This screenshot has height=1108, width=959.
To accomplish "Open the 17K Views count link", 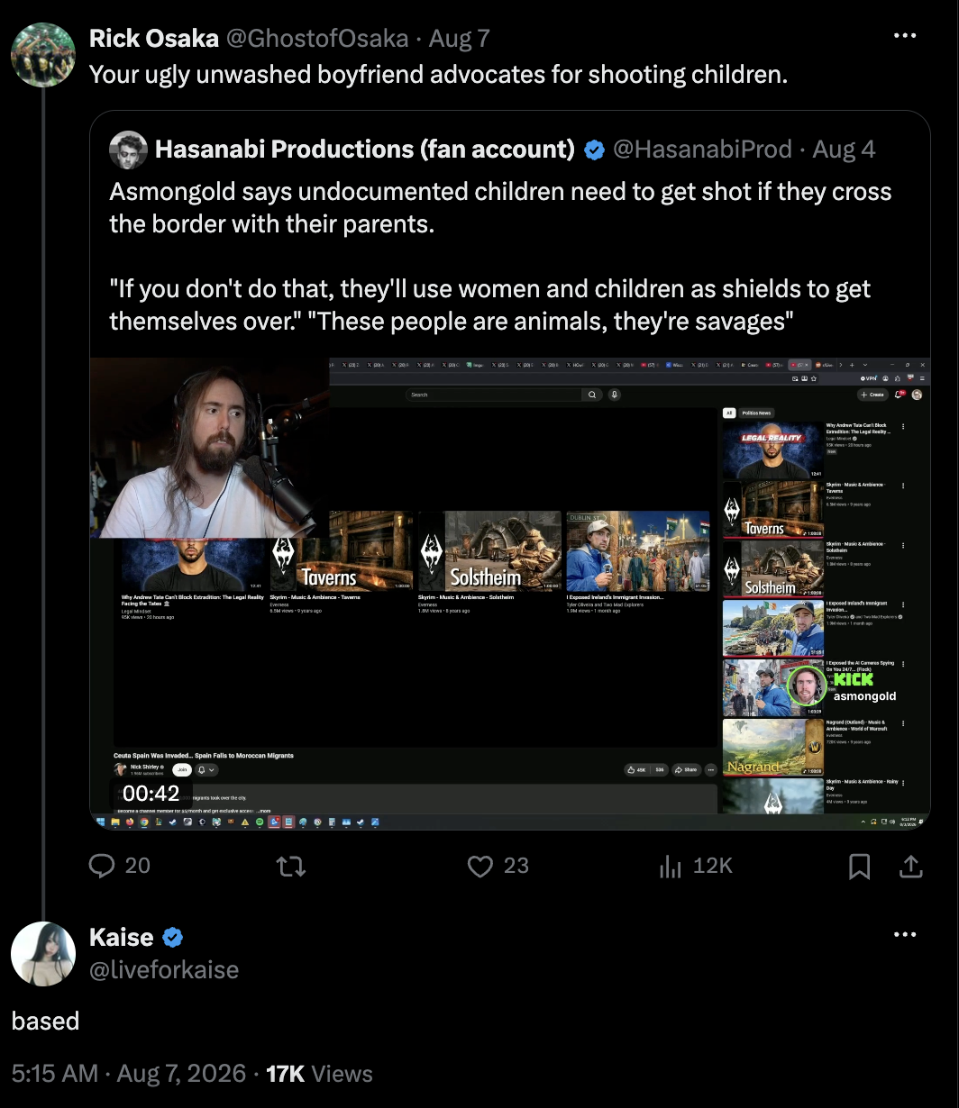I will [x=319, y=1074].
